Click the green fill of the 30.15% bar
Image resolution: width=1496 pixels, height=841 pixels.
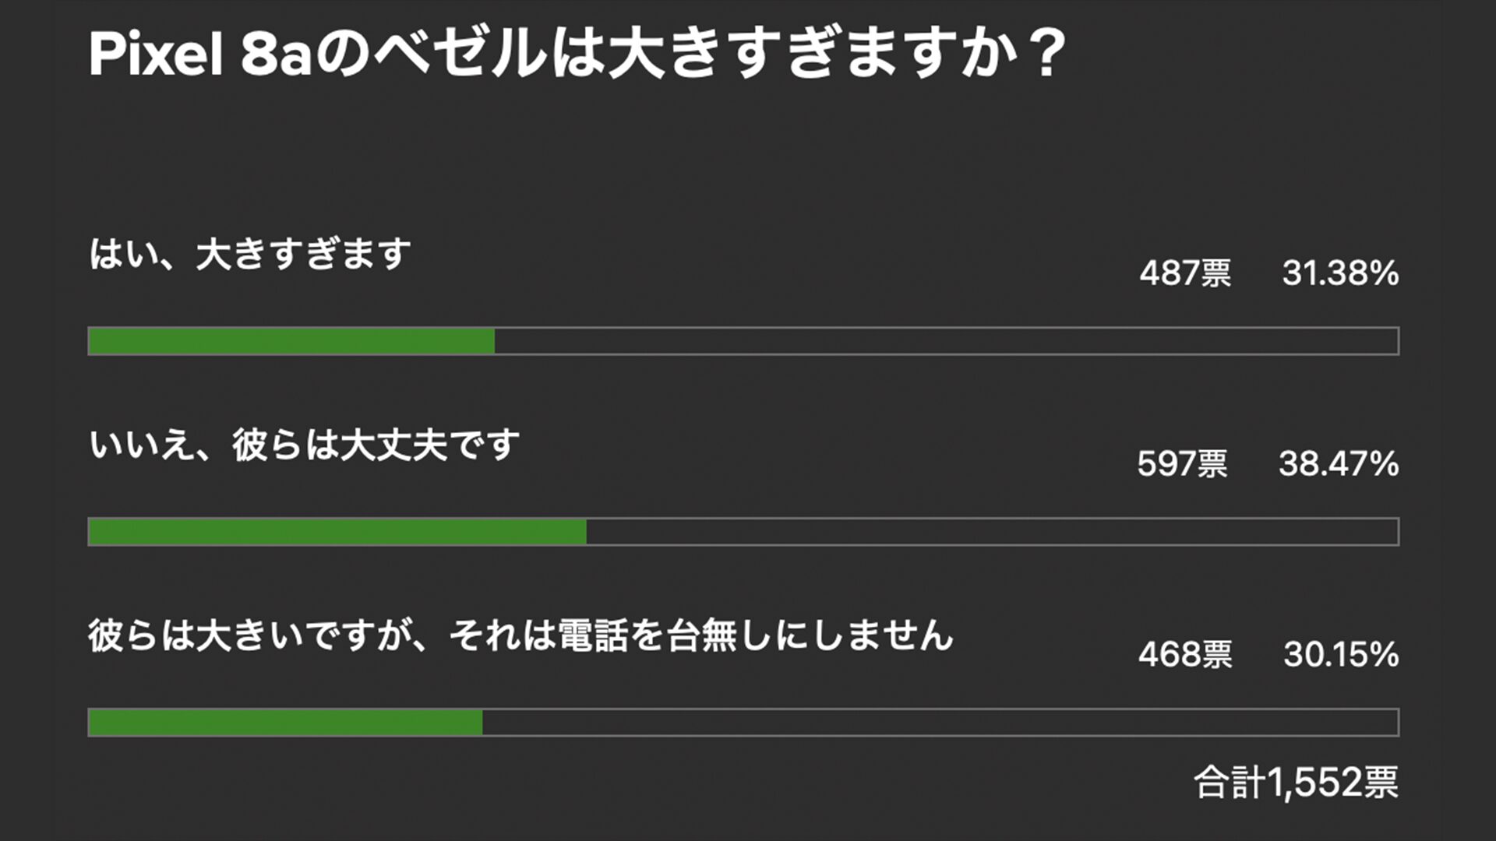(x=285, y=723)
